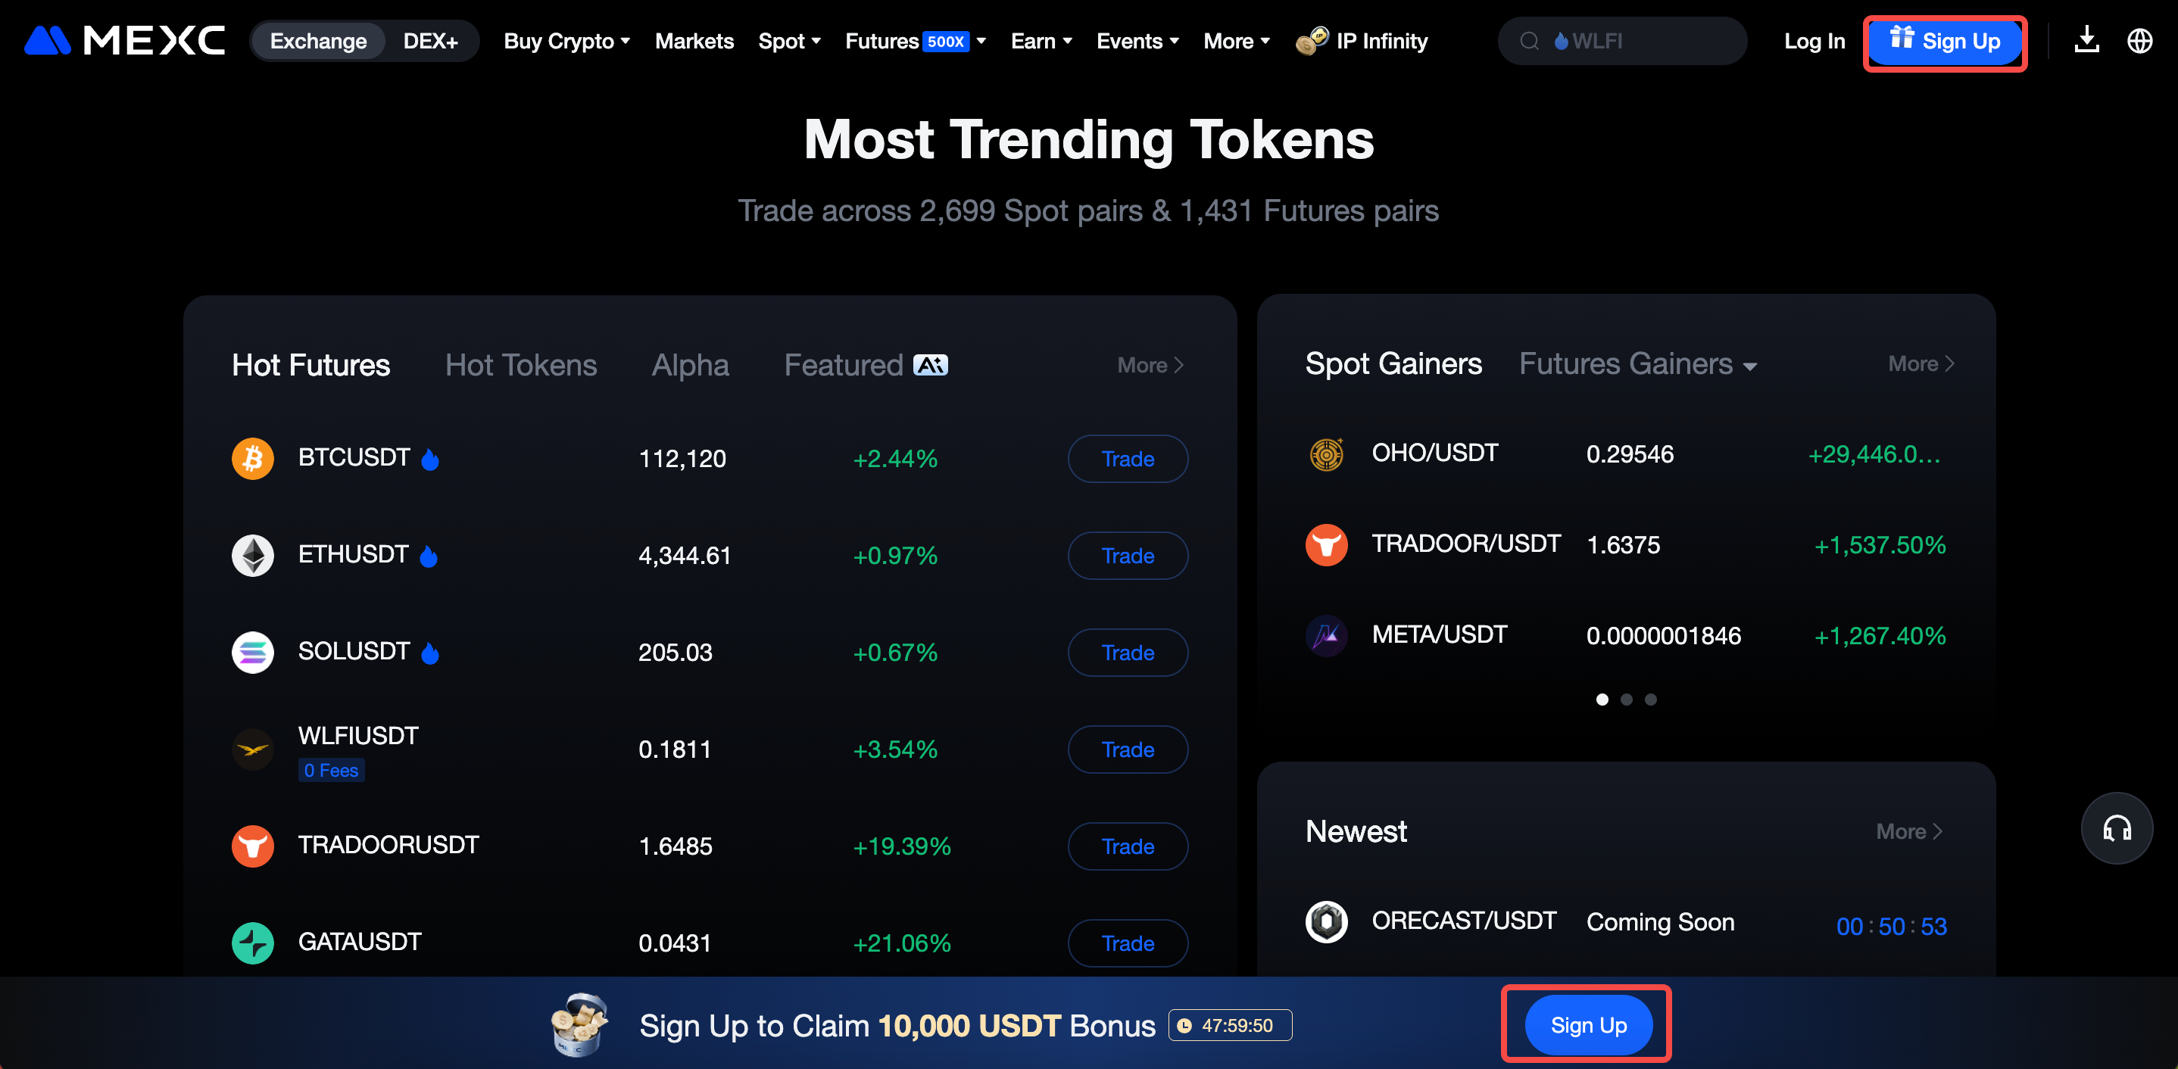
Task: Go to second gainers carousel dot
Action: [x=1626, y=700]
